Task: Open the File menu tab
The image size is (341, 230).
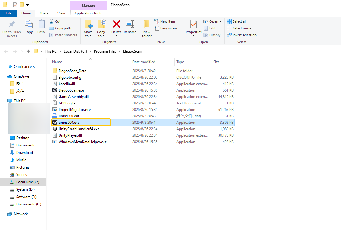Action: pos(9,13)
